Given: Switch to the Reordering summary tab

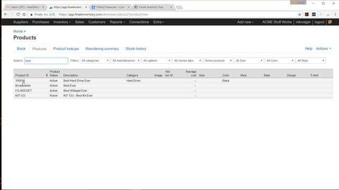Looking at the screenshot, I should (x=102, y=49).
